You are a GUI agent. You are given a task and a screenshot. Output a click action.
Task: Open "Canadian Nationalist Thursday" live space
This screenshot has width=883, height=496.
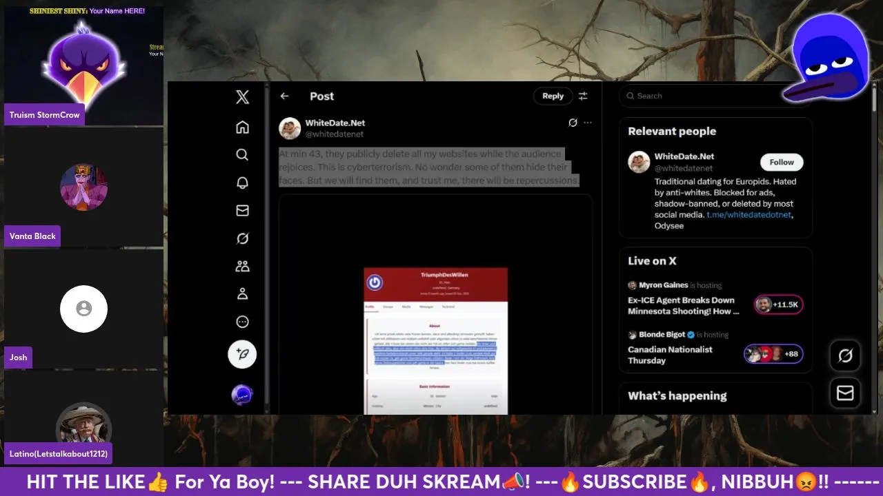point(670,355)
